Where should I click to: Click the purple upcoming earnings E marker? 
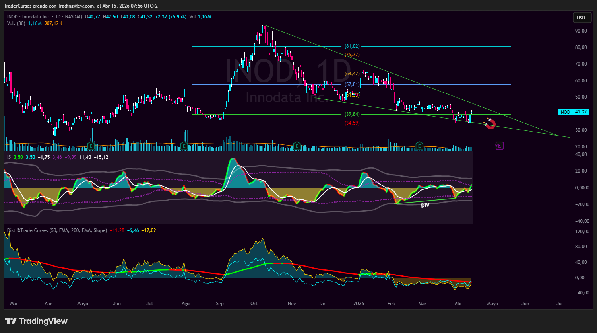coord(499,146)
